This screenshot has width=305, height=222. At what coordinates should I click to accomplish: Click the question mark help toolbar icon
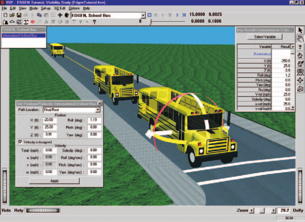94,22
